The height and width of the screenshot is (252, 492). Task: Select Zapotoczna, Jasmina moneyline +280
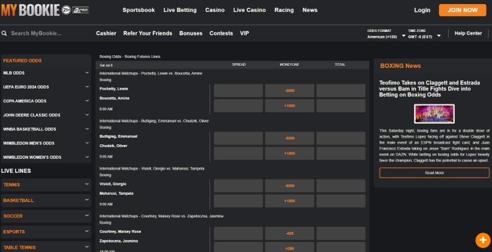[x=290, y=247]
